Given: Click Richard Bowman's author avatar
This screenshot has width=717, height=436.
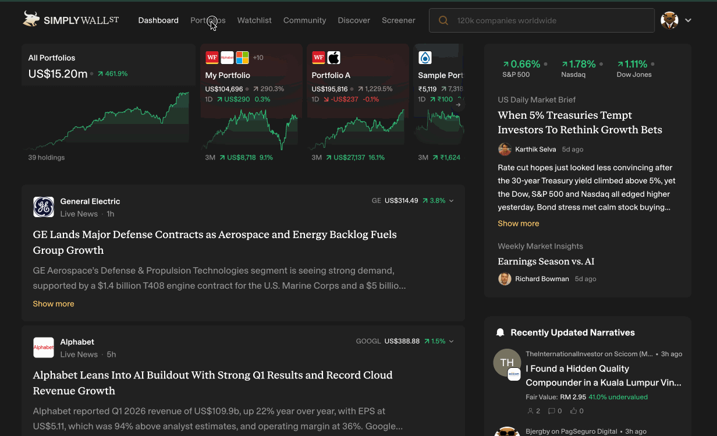Looking at the screenshot, I should pos(505,279).
